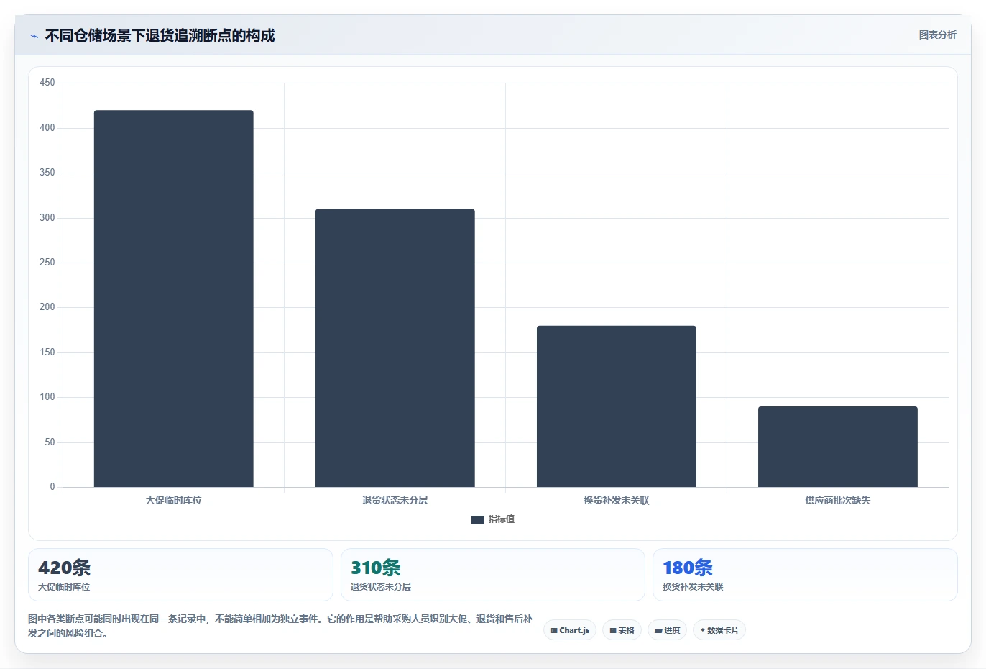
Task: Open the 420条 data card
Action: pyautogui.click(x=180, y=575)
